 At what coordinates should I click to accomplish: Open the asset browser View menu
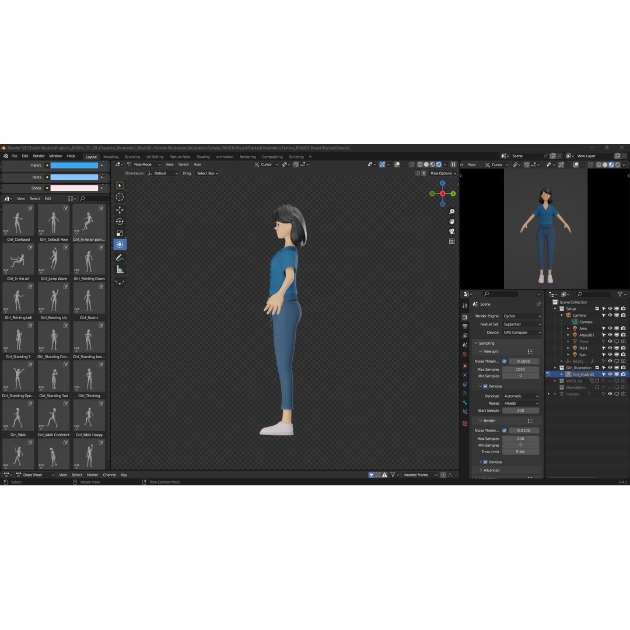(x=21, y=198)
